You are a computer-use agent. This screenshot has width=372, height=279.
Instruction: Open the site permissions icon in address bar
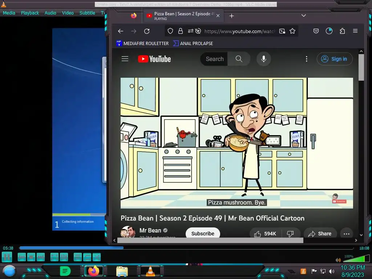[190, 31]
